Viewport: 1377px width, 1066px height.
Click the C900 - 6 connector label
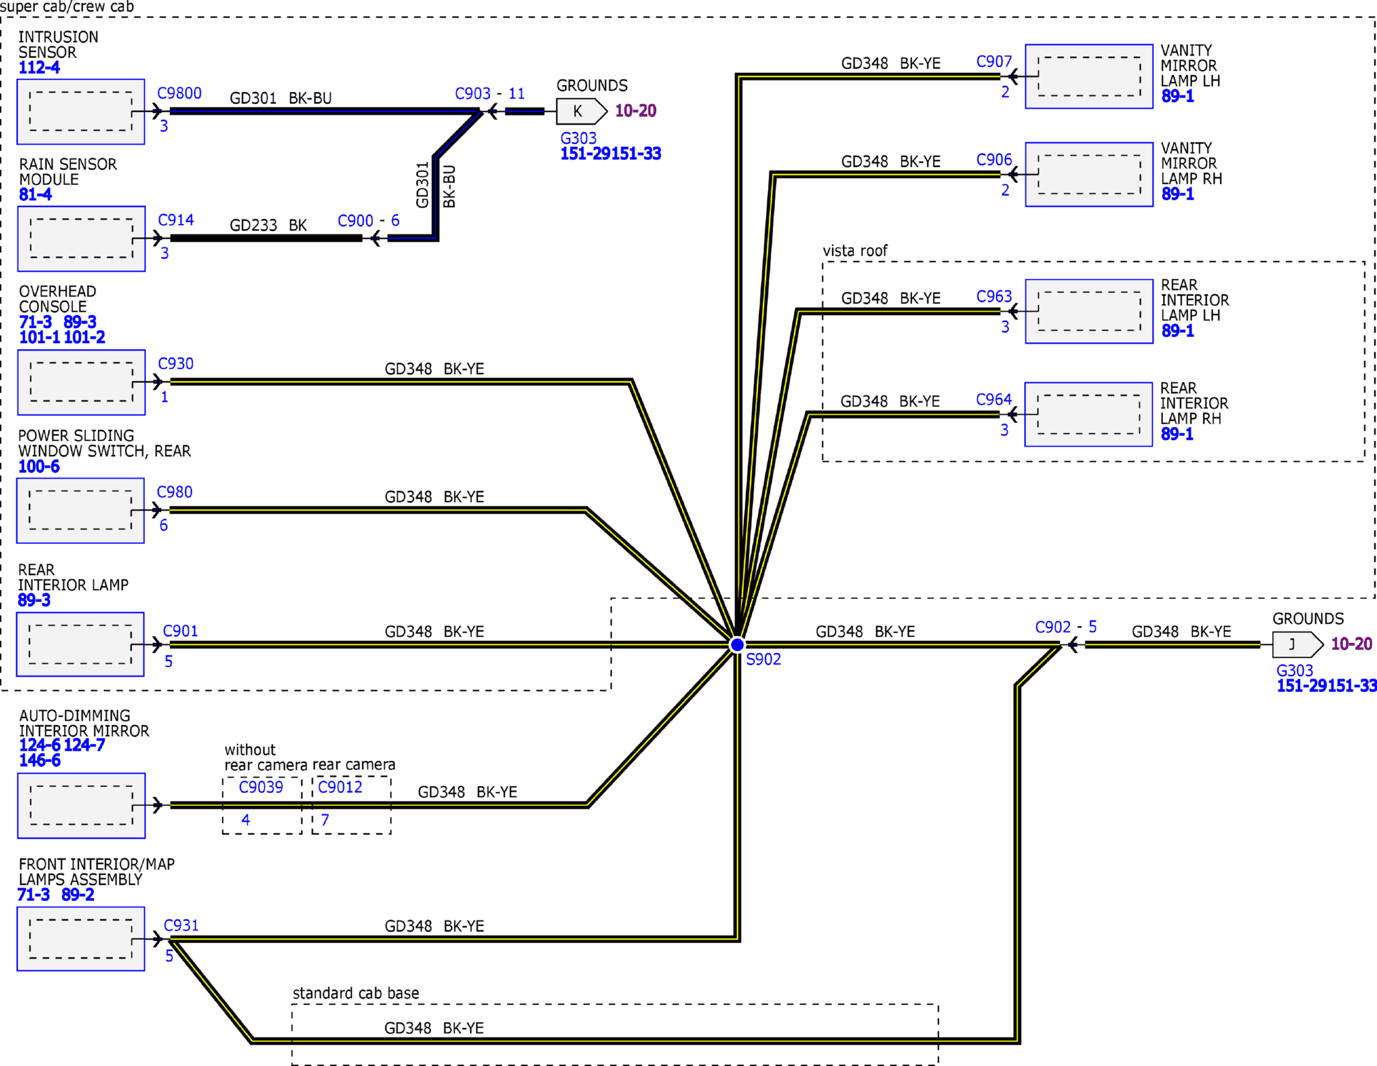(x=368, y=221)
